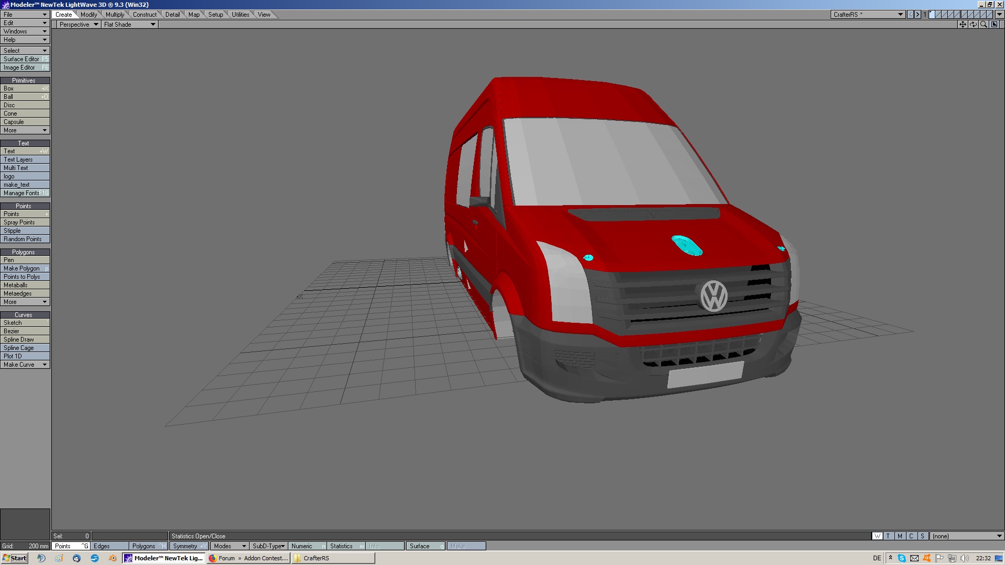The width and height of the screenshot is (1005, 565).
Task: Launch Thunderbird from quick launch
Action: (x=77, y=558)
